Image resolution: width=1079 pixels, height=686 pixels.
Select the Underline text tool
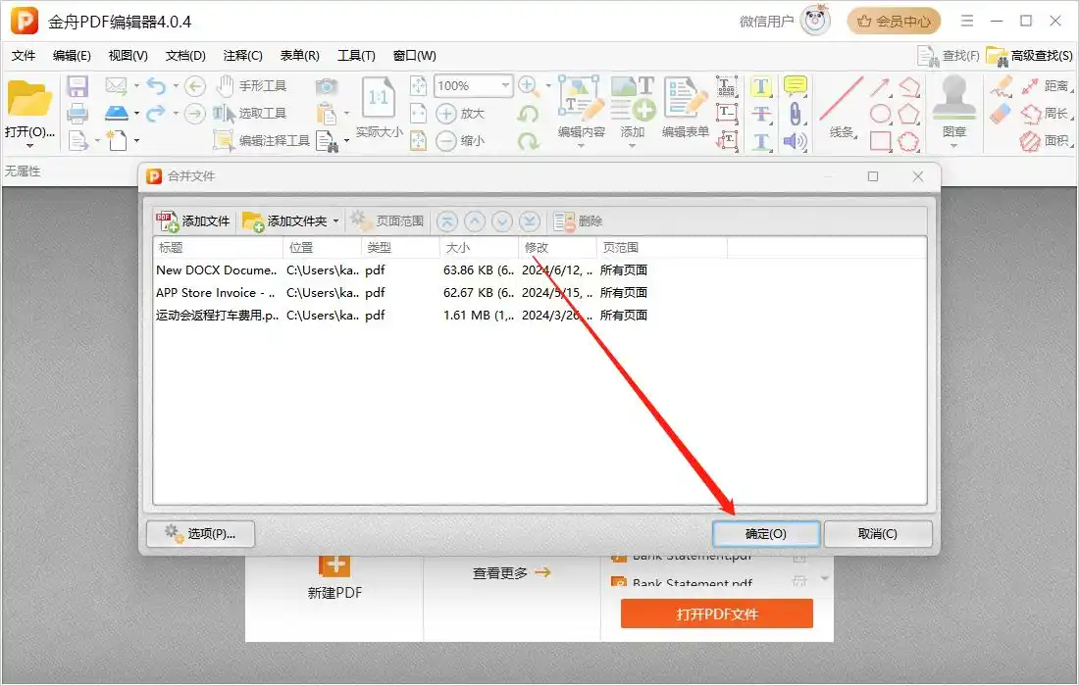pyautogui.click(x=760, y=141)
